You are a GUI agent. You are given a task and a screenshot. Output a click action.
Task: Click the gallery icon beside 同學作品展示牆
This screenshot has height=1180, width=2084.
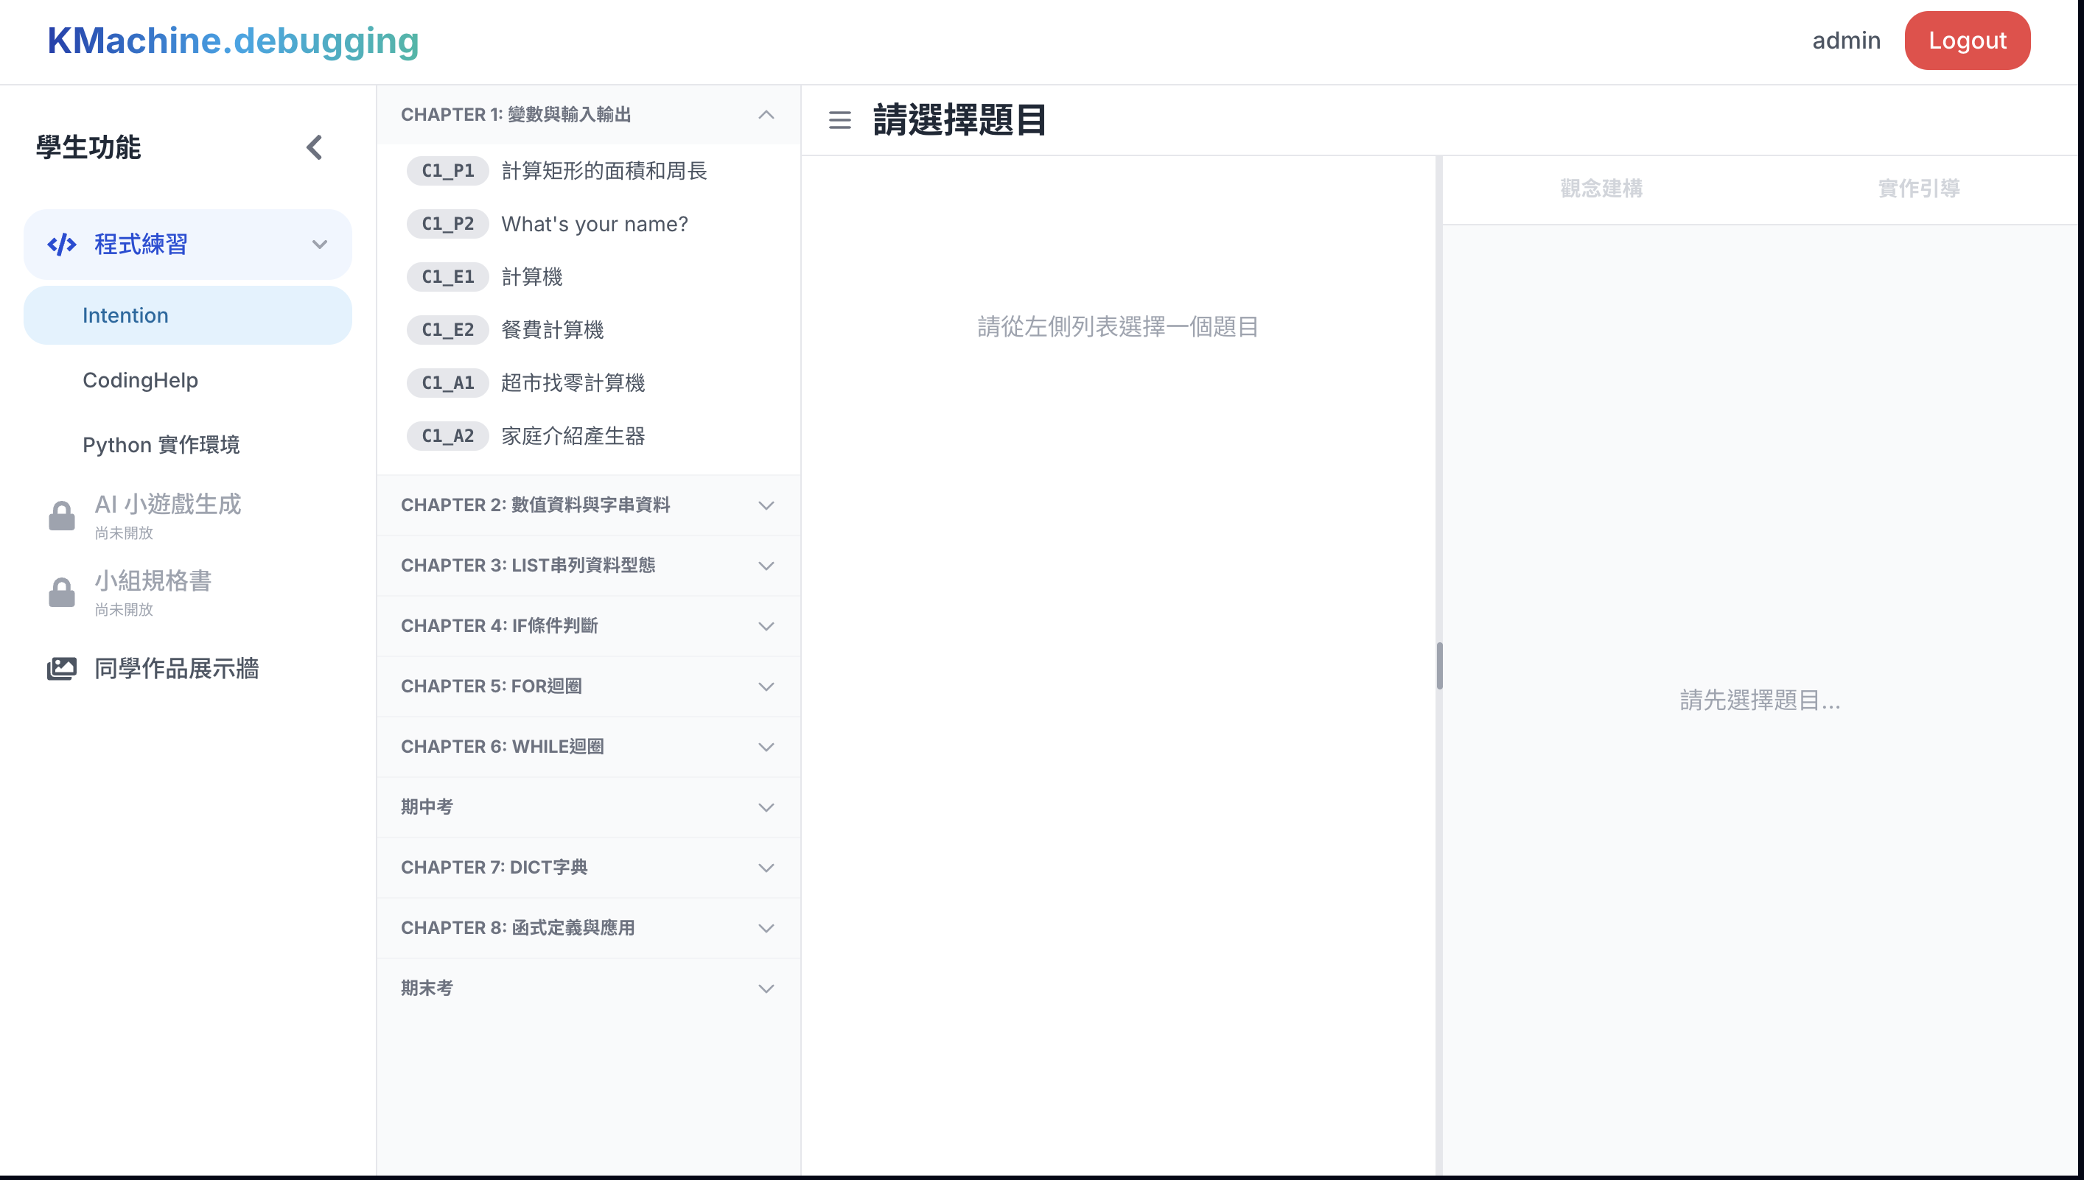[x=62, y=669]
